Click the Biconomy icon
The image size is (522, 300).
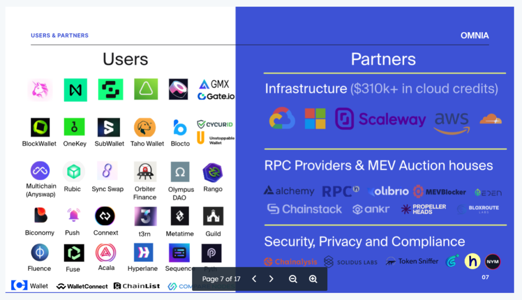click(41, 215)
